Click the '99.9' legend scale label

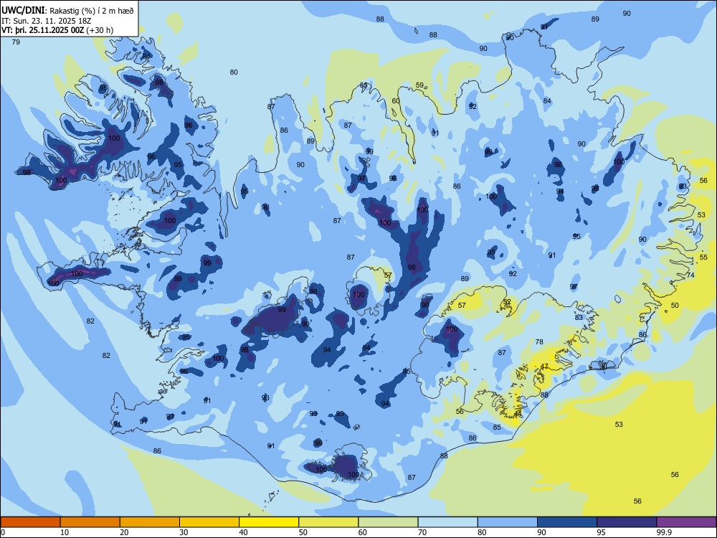[x=663, y=532]
